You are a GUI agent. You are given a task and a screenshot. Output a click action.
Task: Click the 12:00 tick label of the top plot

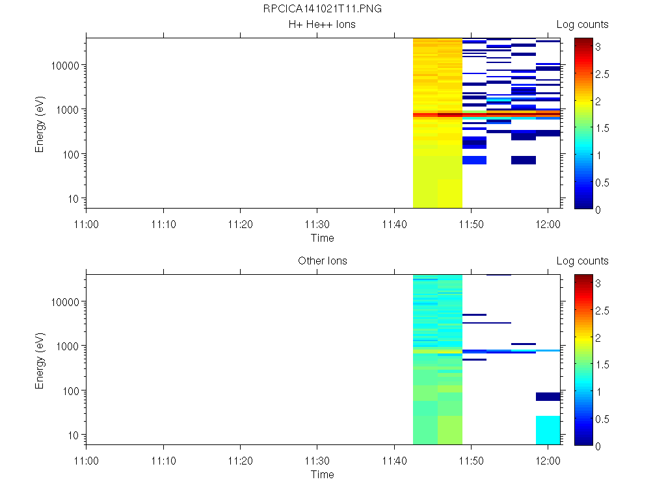[548, 224]
